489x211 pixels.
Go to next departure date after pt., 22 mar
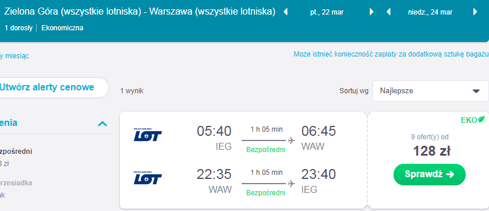(x=371, y=12)
